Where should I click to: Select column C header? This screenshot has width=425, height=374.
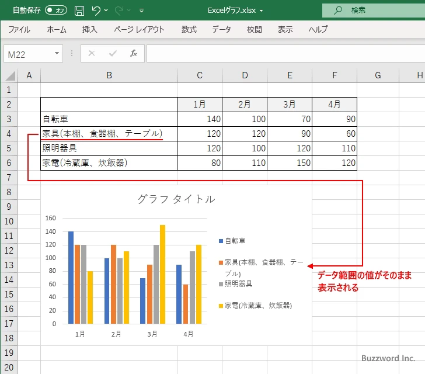click(200, 75)
